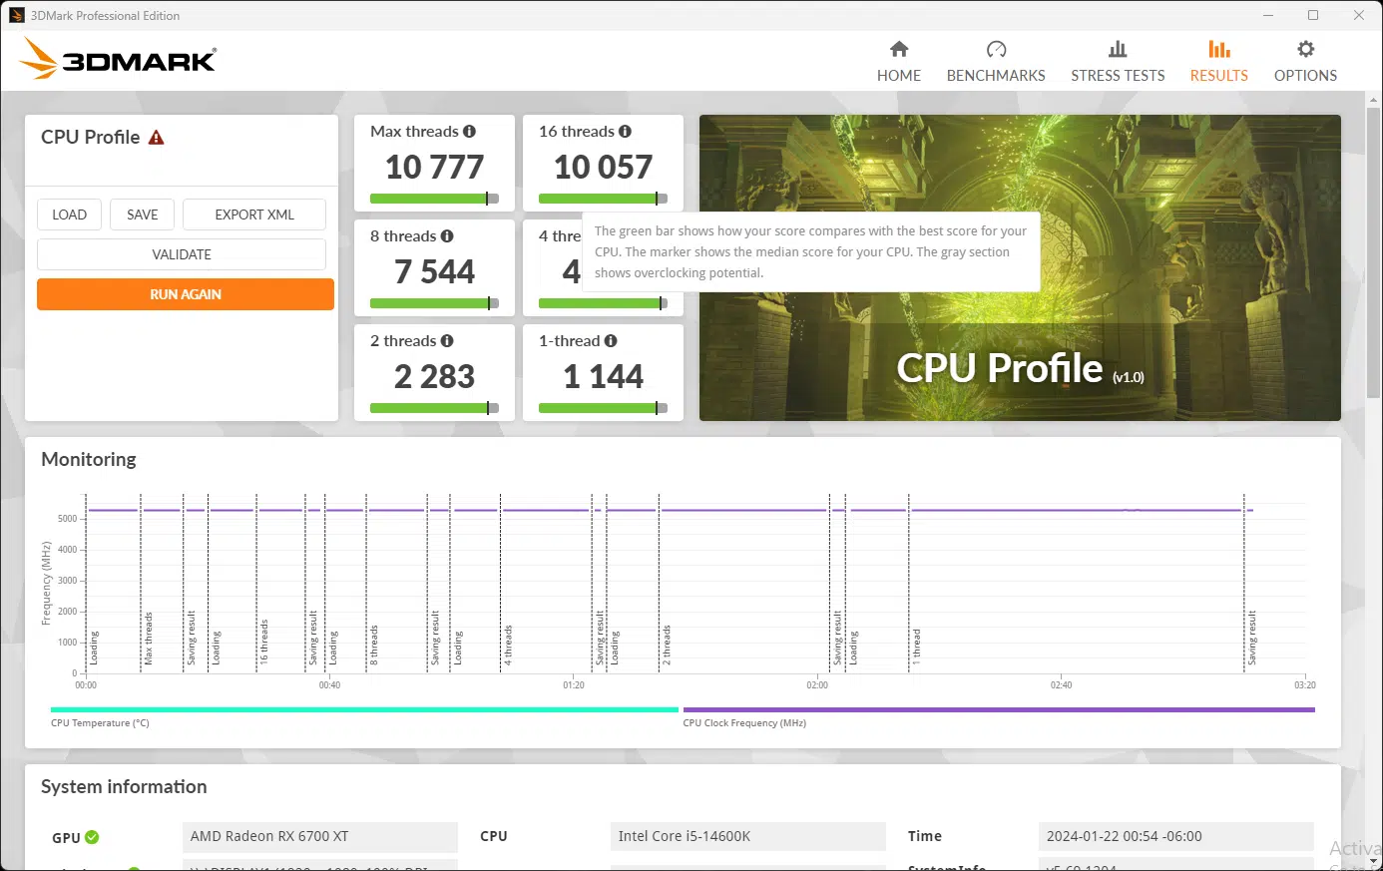Click the green check icon next to GPU
Image resolution: width=1383 pixels, height=871 pixels.
pyautogui.click(x=92, y=837)
